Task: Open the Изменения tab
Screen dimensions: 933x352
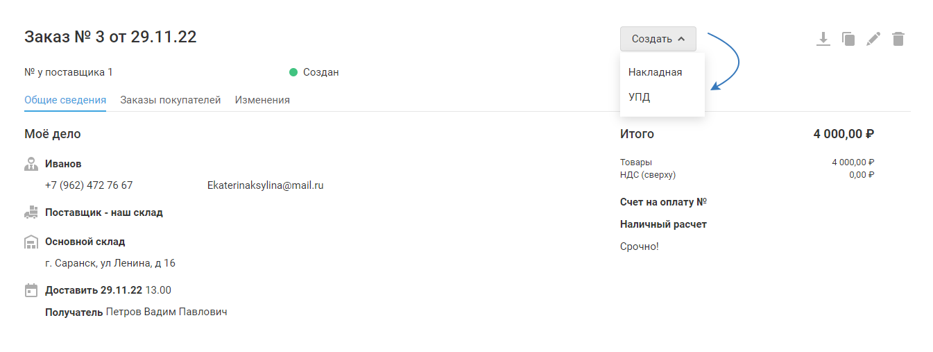Action: click(x=262, y=100)
